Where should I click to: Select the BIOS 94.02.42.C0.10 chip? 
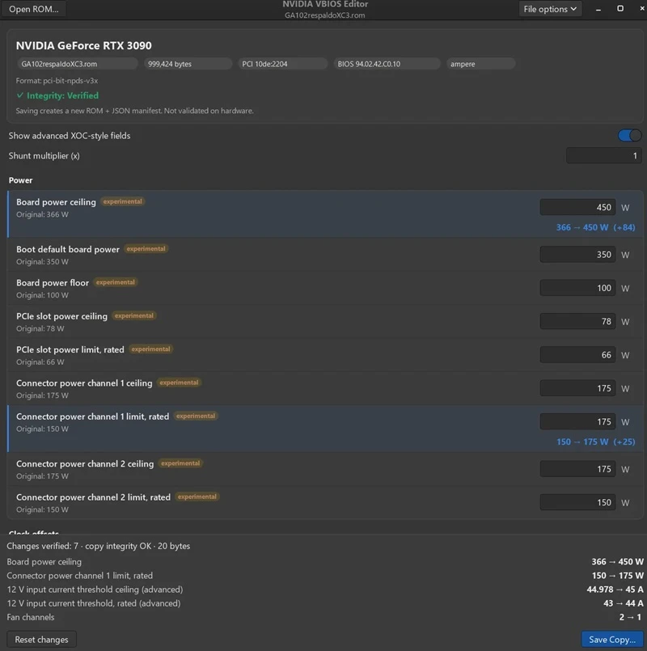[387, 64]
